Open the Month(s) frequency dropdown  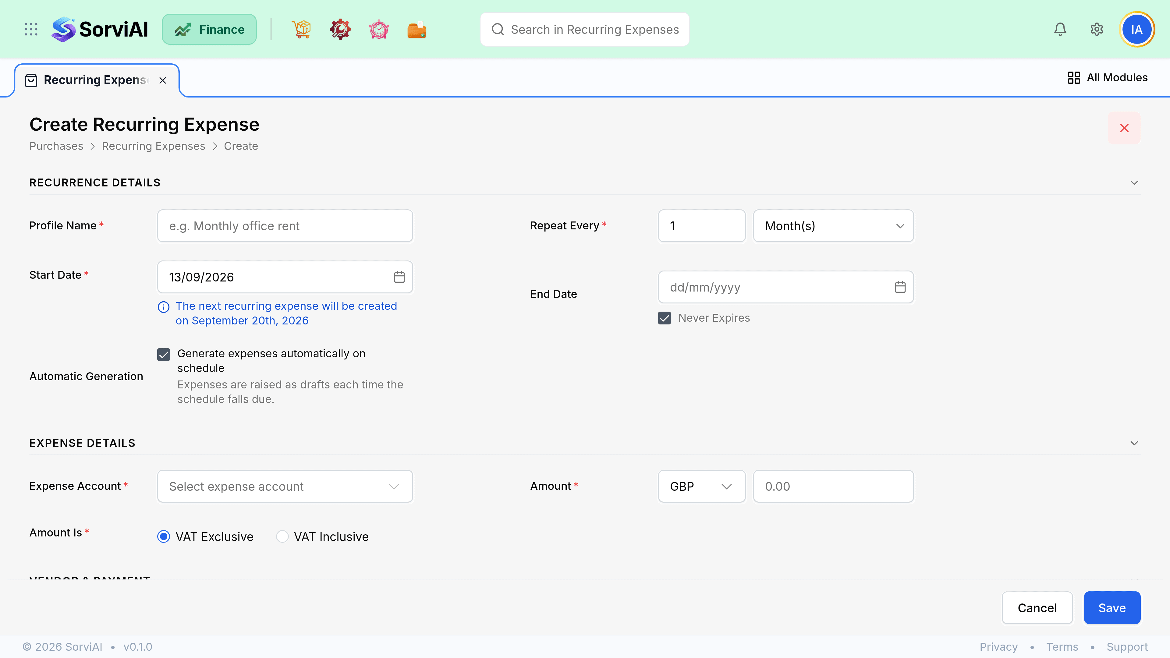point(833,226)
